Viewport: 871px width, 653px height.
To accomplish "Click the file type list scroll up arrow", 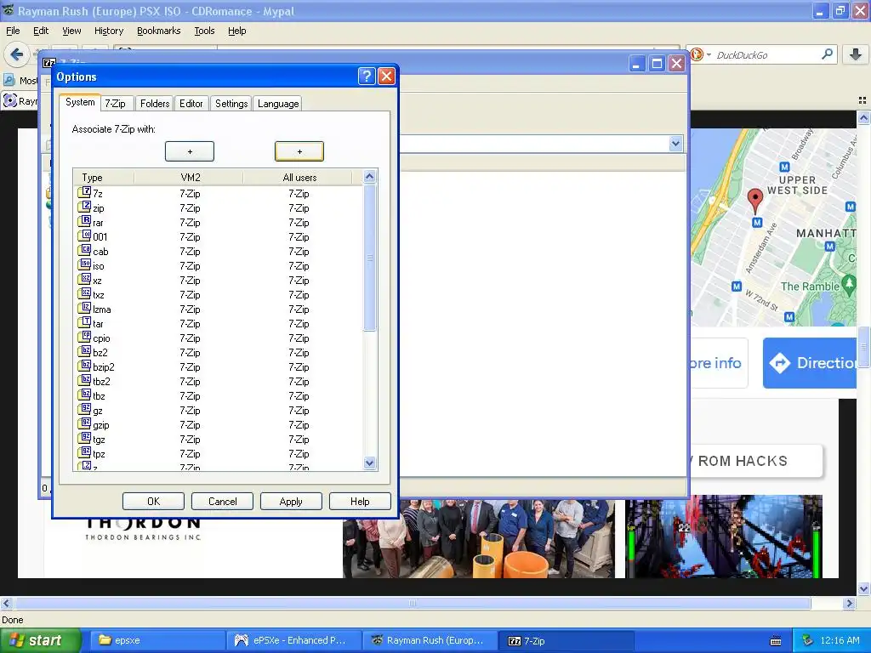I will tap(369, 177).
